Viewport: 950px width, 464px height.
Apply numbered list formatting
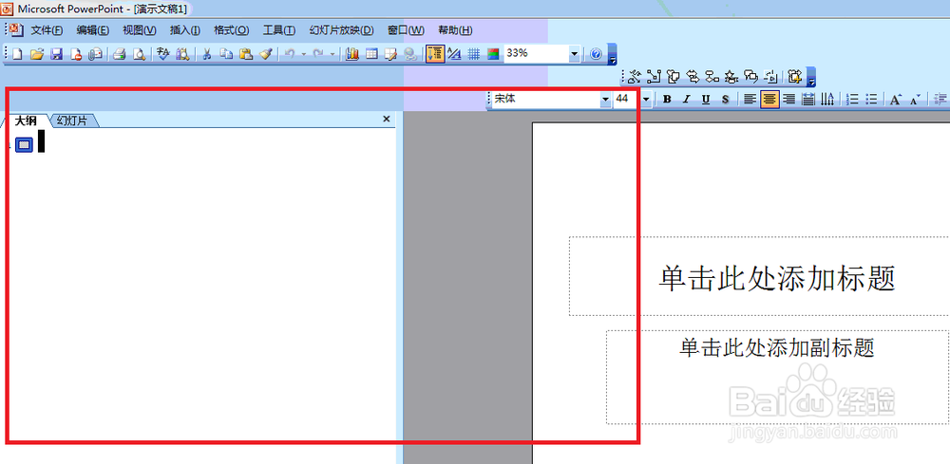[x=852, y=100]
